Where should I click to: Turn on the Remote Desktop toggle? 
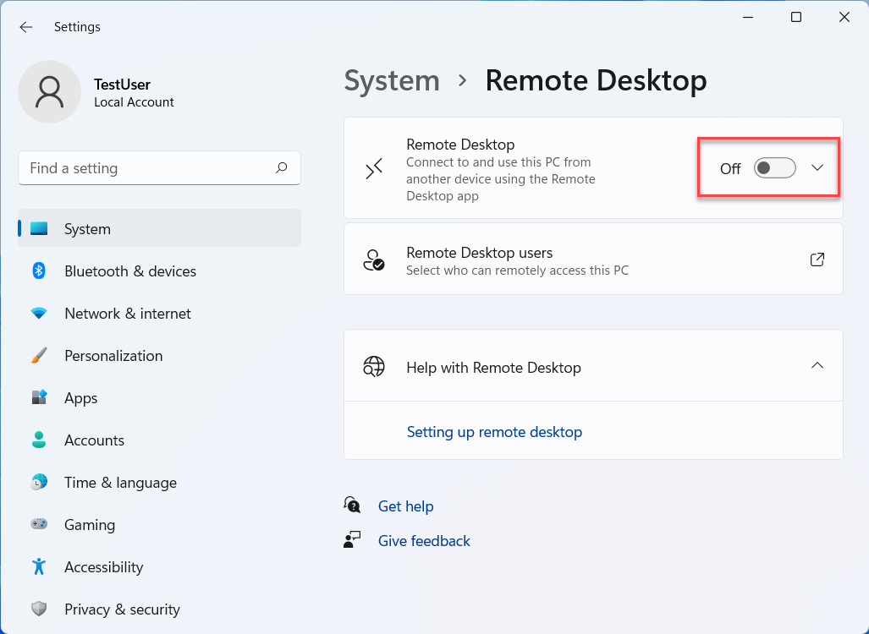click(774, 168)
